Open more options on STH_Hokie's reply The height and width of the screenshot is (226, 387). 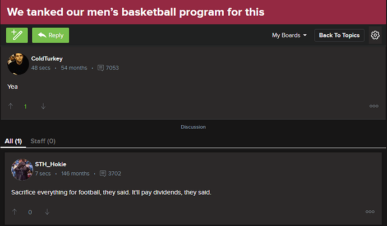click(x=370, y=212)
